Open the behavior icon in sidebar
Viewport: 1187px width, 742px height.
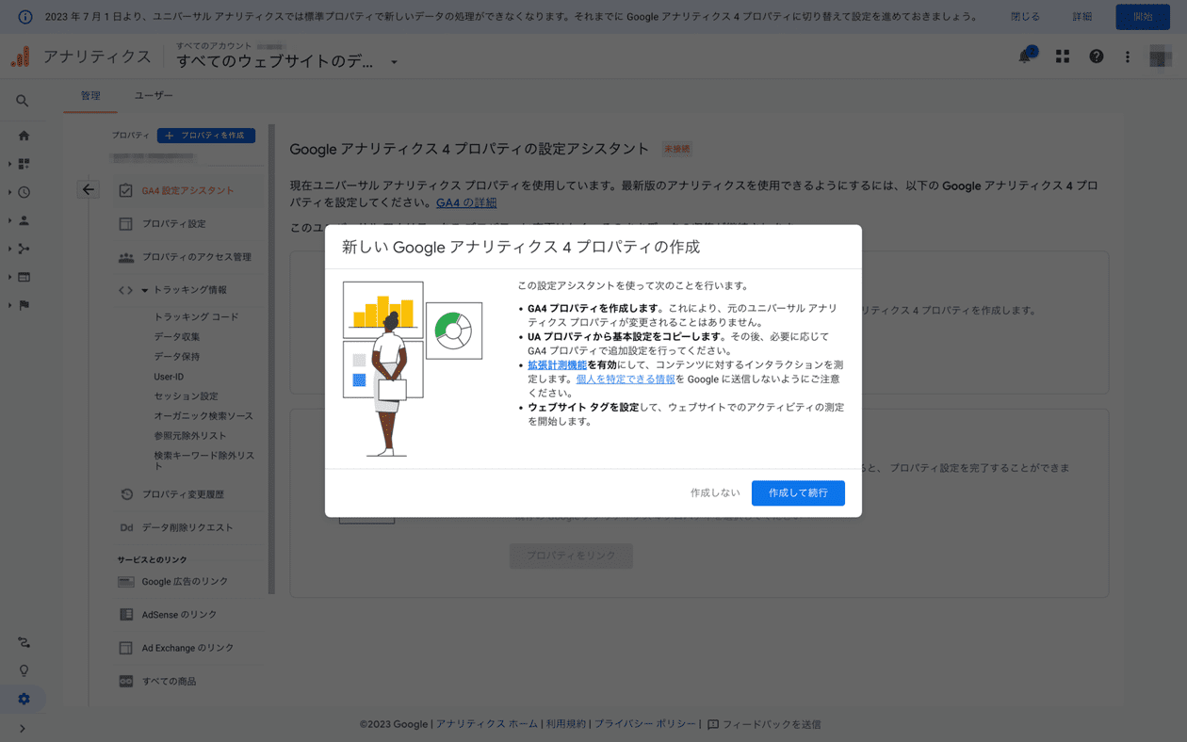pyautogui.click(x=24, y=277)
